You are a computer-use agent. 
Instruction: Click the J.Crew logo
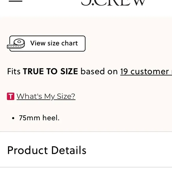click(113, 3)
